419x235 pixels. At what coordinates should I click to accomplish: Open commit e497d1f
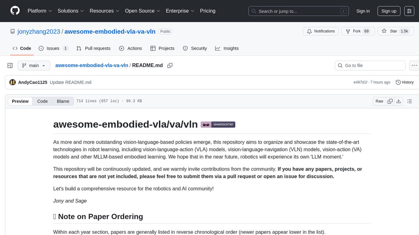coord(360,82)
